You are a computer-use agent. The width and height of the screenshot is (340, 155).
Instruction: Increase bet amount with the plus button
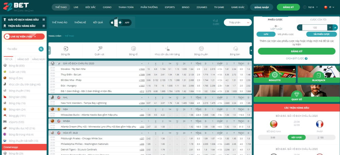click(x=329, y=27)
